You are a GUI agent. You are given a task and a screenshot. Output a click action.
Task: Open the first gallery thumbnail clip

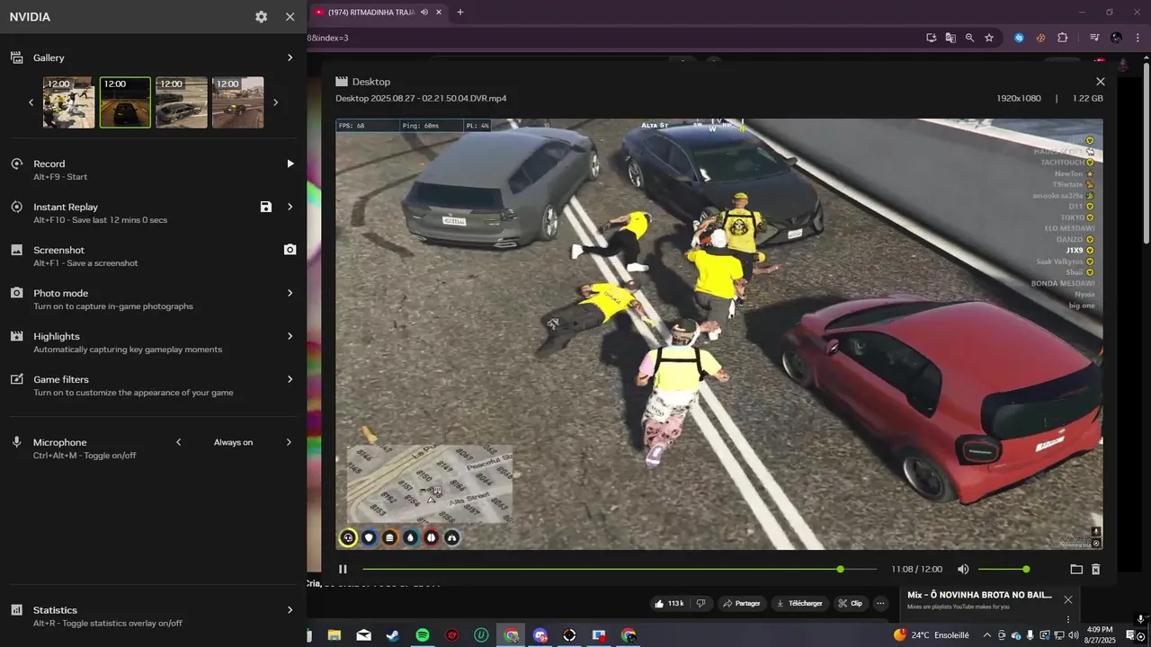[69, 102]
